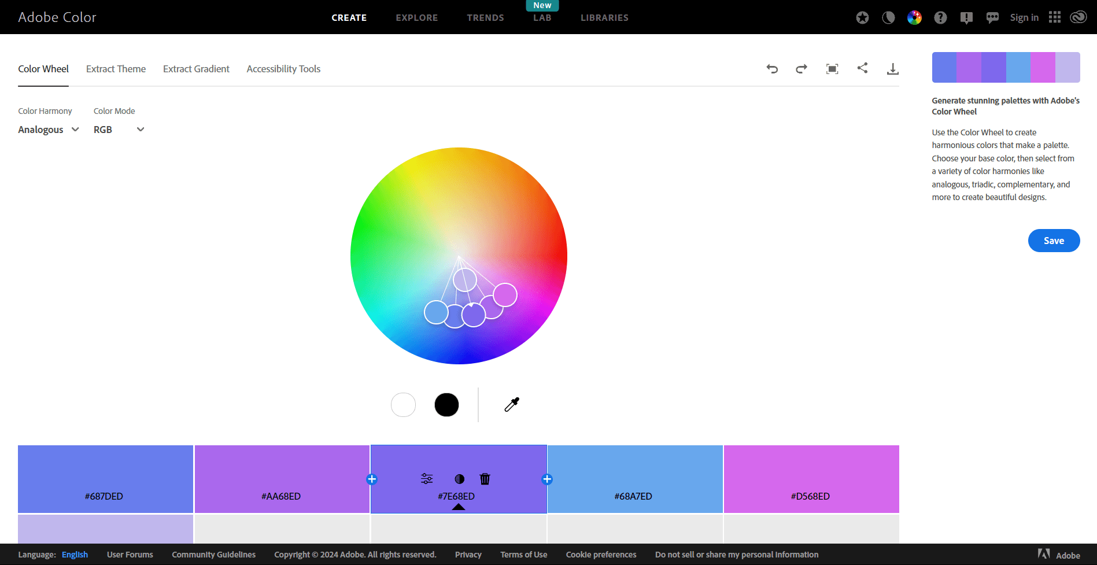Undo the last color wheel change
The image size is (1097, 565).
[x=772, y=68]
